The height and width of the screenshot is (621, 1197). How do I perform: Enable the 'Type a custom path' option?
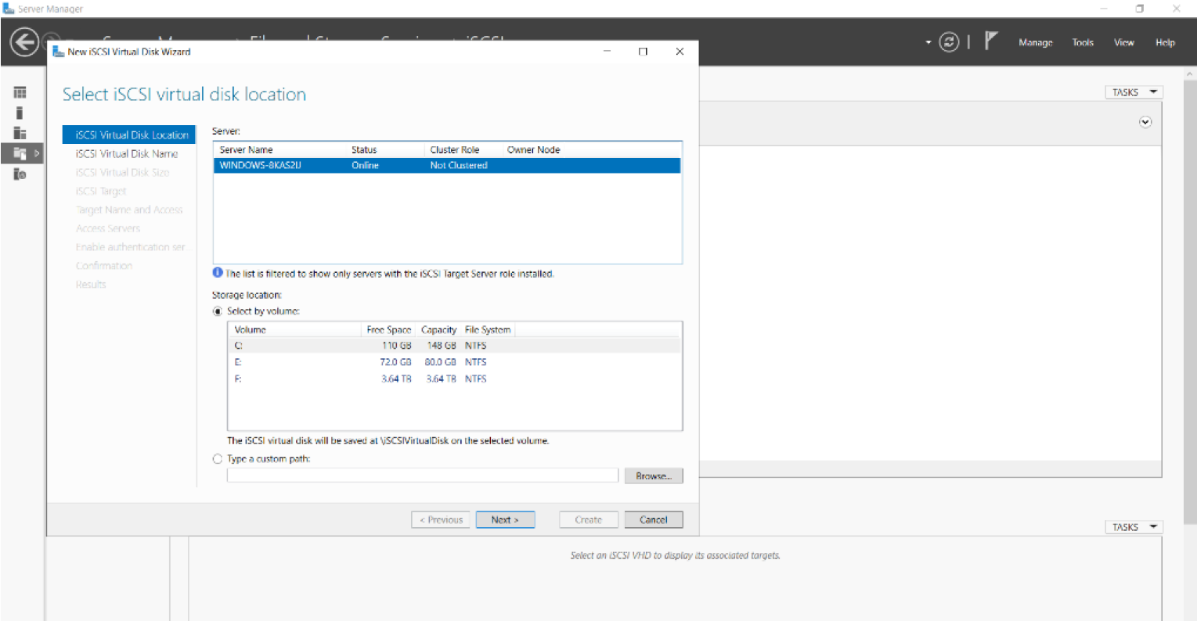[x=218, y=459]
